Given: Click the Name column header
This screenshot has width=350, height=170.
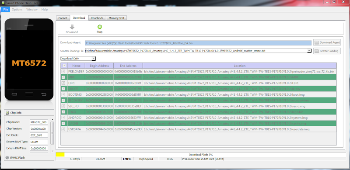Looking at the screenshot, I should pos(76,66).
